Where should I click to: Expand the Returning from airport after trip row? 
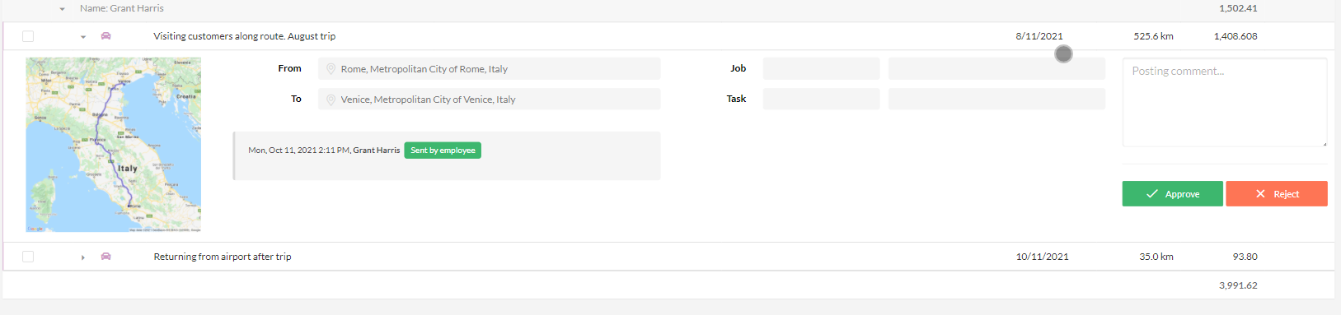(x=83, y=257)
